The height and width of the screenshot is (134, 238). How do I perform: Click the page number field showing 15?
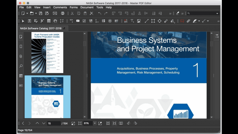[54, 123]
